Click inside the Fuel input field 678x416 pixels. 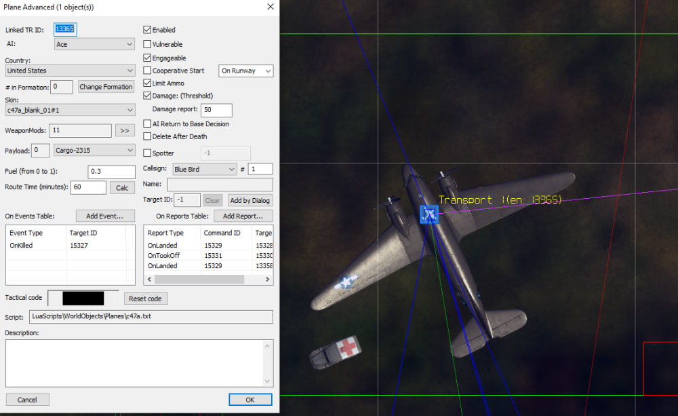(111, 172)
